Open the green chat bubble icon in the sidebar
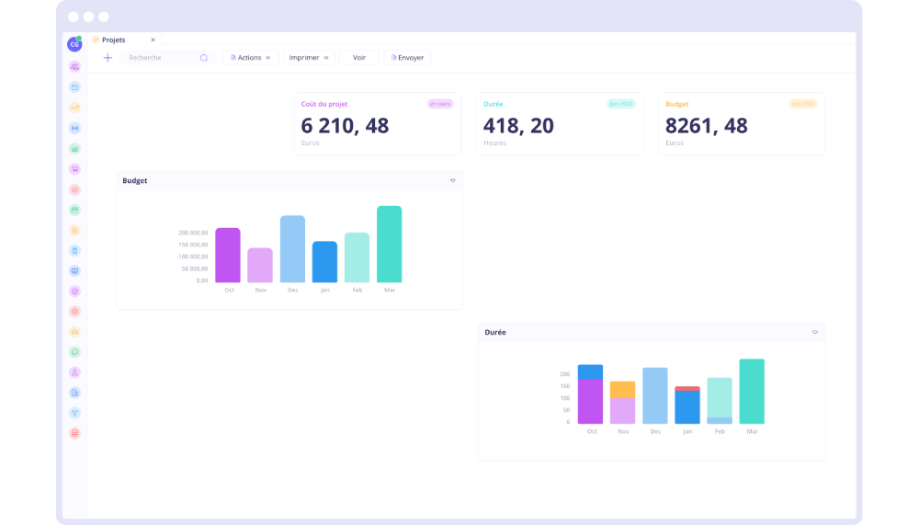 coord(74,351)
